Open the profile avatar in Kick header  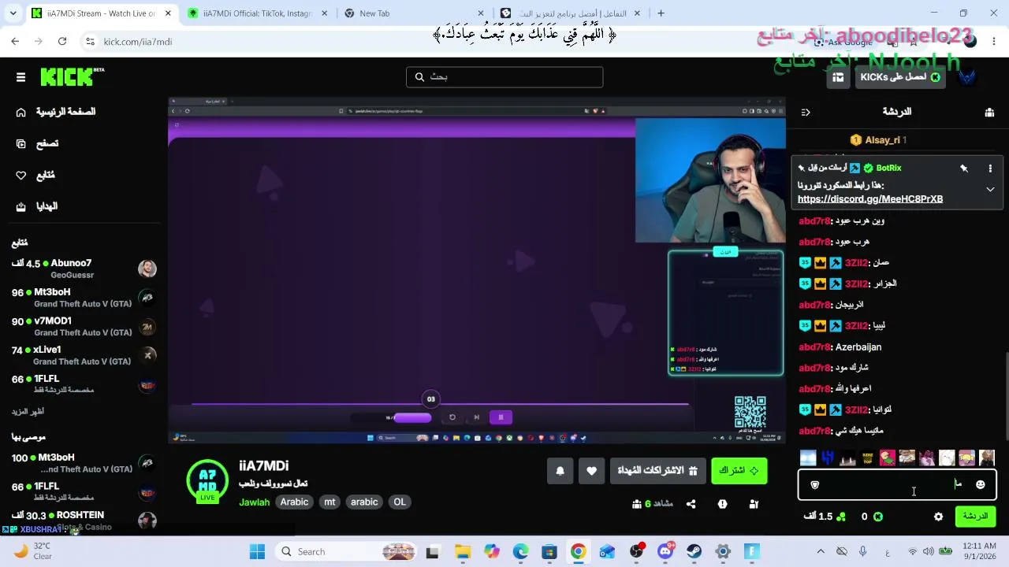(x=967, y=77)
